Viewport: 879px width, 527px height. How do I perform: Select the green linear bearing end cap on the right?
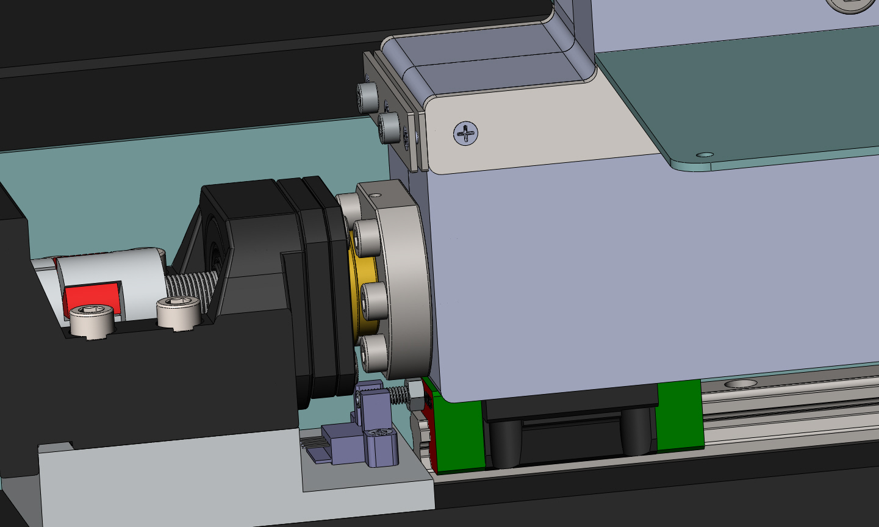pyautogui.click(x=680, y=415)
